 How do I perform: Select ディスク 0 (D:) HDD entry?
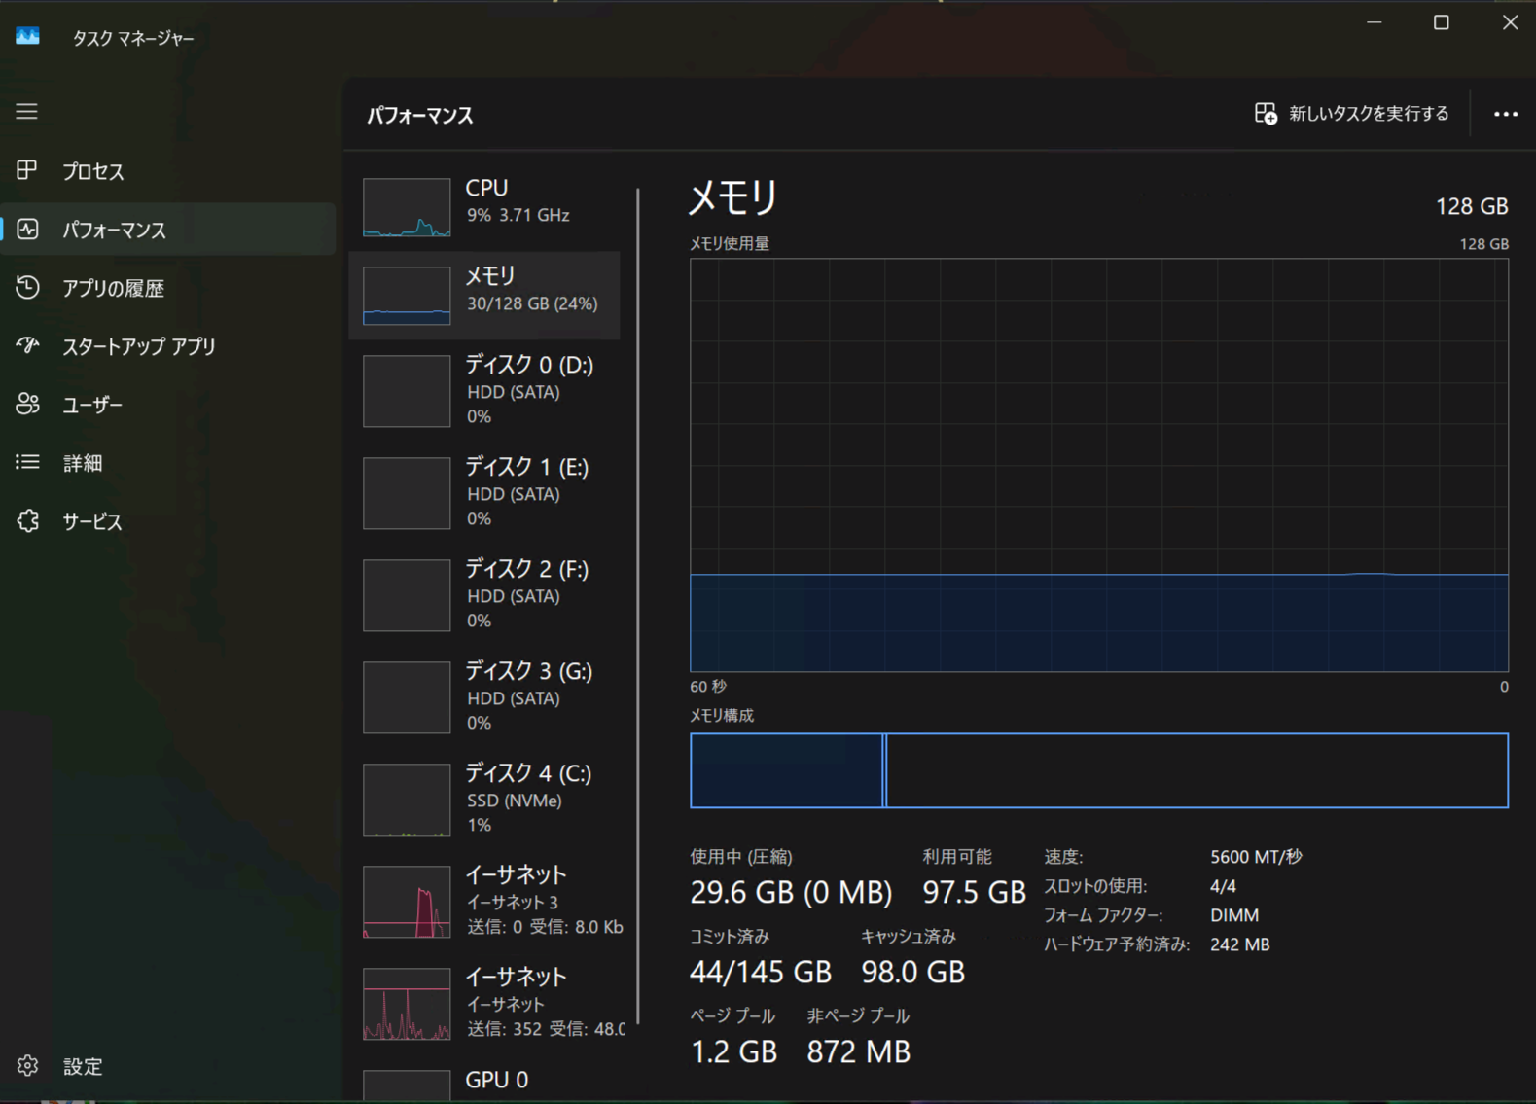click(484, 390)
